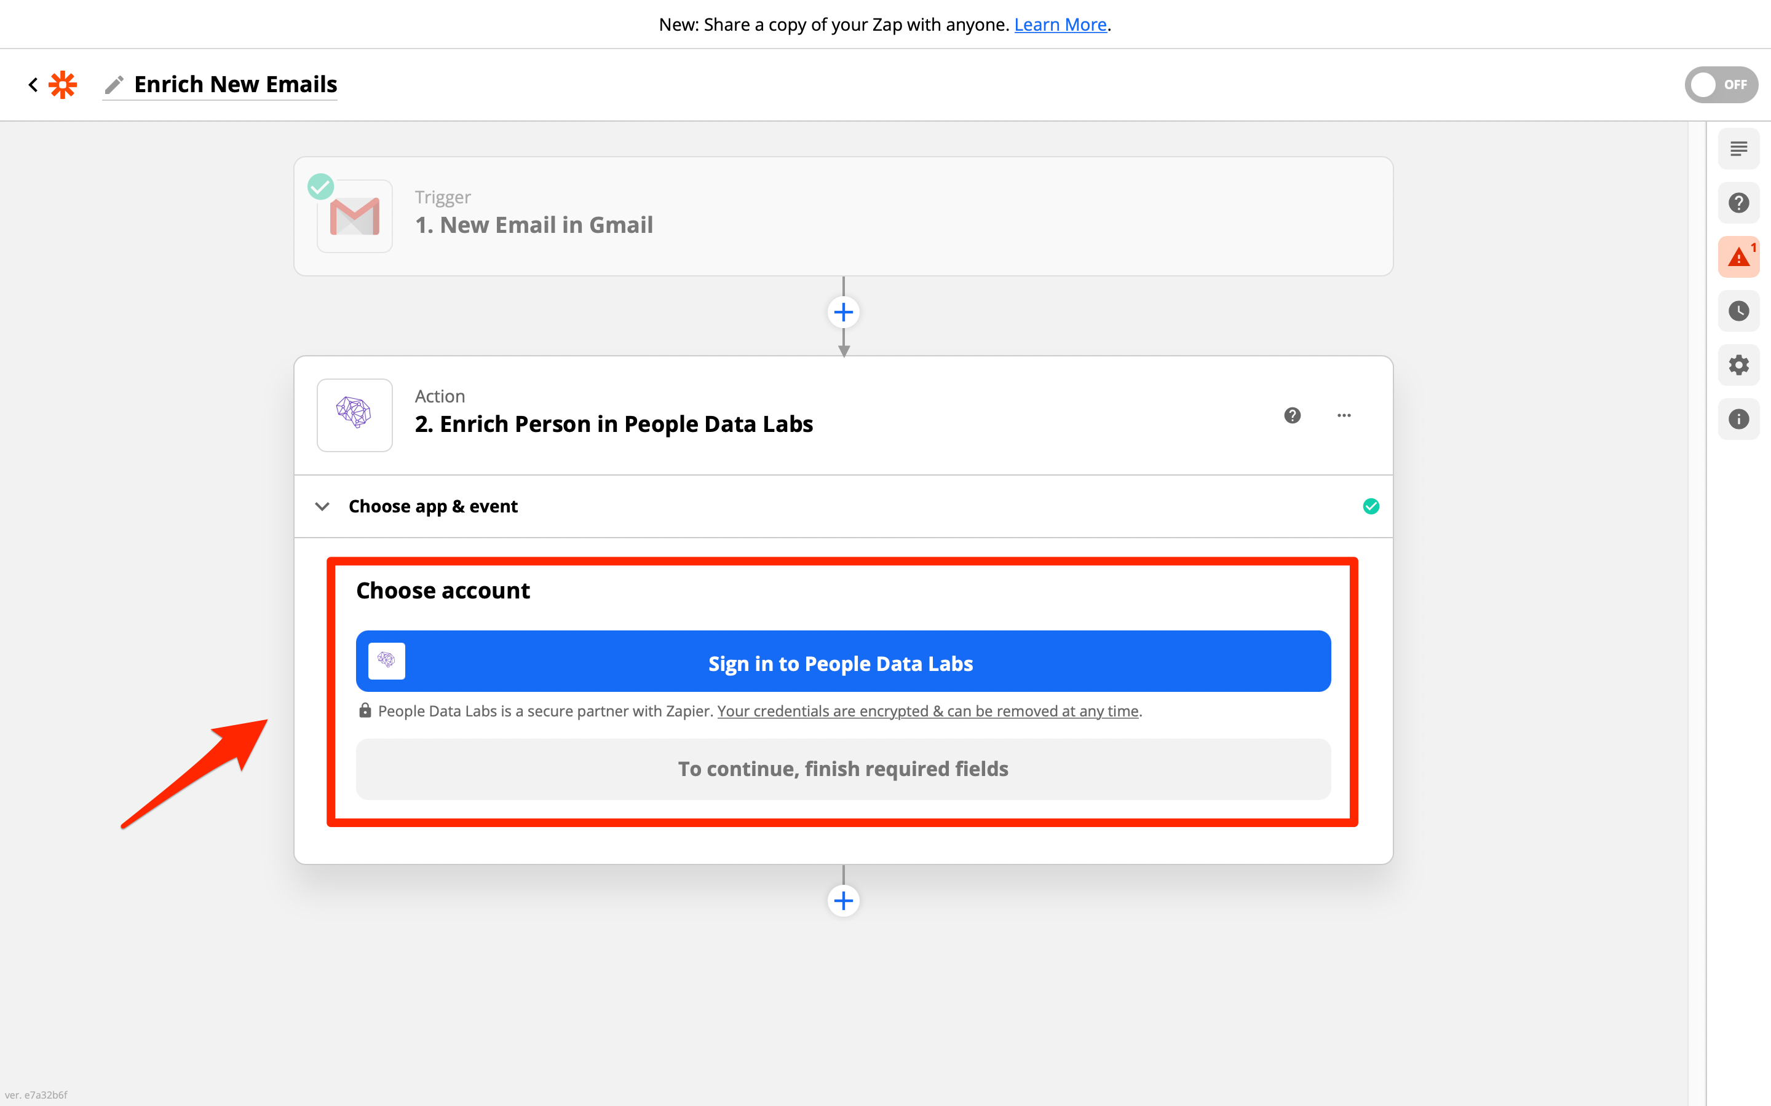1771x1106 pixels.
Task: Open the action step help icon
Action: pos(1293,415)
